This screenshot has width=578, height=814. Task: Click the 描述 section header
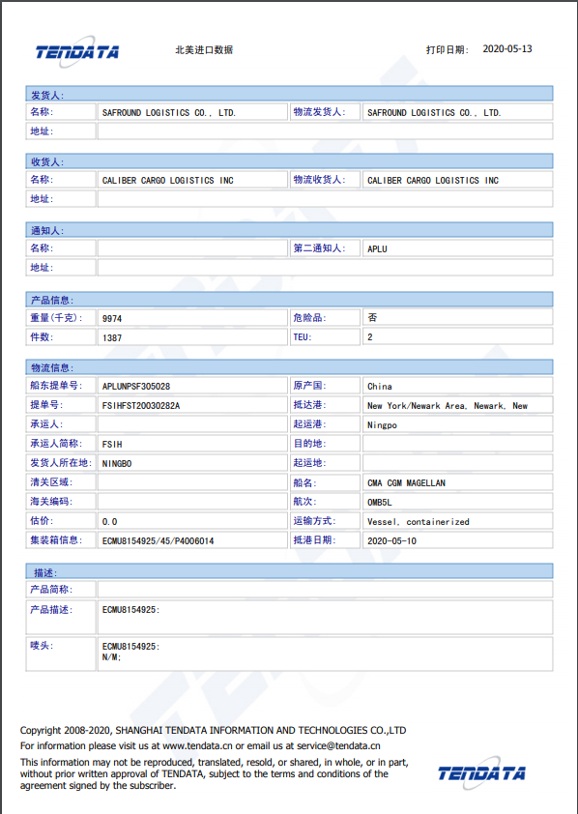(289, 571)
